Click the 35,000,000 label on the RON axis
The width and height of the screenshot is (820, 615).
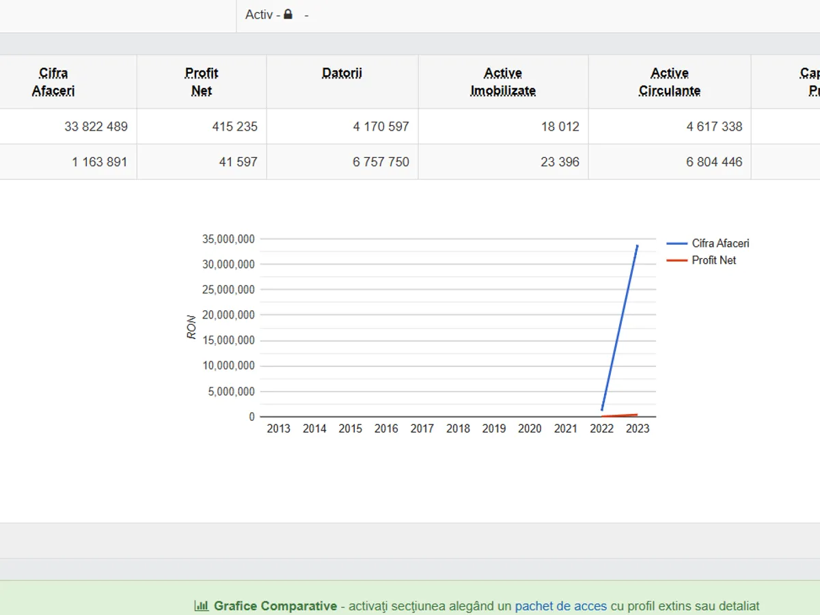click(x=228, y=239)
